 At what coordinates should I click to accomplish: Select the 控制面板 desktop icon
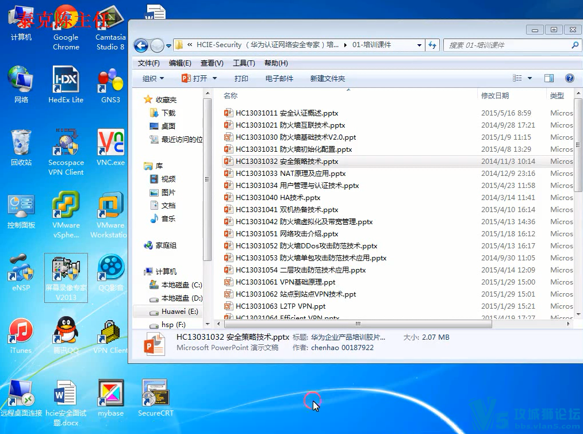[x=21, y=210]
